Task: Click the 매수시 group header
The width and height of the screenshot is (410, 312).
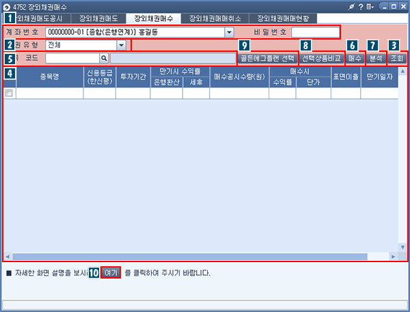Action: (x=300, y=72)
